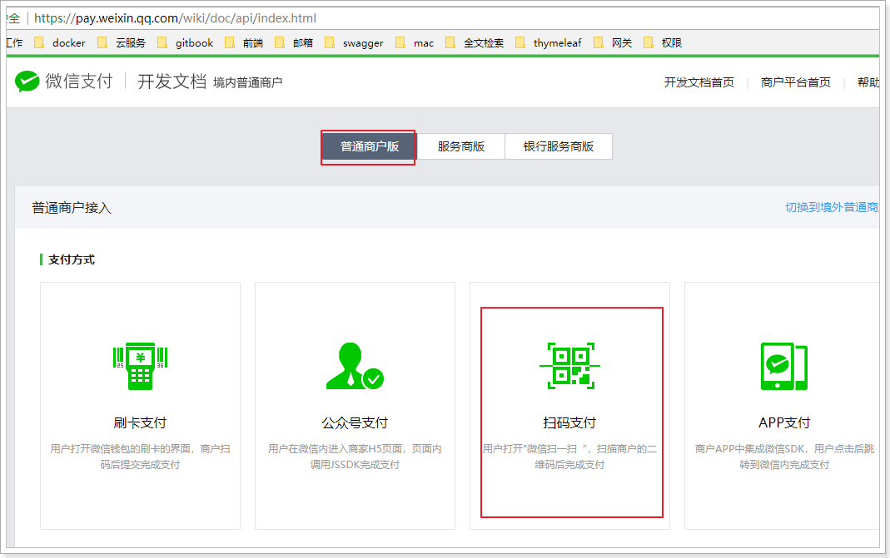This screenshot has width=890, height=558.
Task: Click the 境内普通商户 subtitle text
Action: point(248,83)
